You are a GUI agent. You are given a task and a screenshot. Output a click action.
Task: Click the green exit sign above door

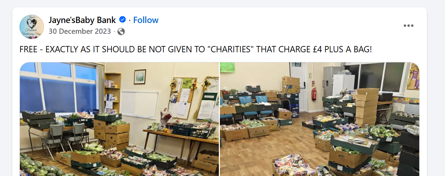pyautogui.click(x=297, y=64)
